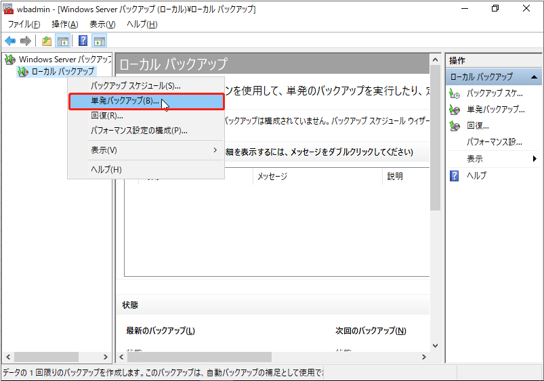Select ローカル バックアップ tree item
The width and height of the screenshot is (544, 381).
coord(63,72)
